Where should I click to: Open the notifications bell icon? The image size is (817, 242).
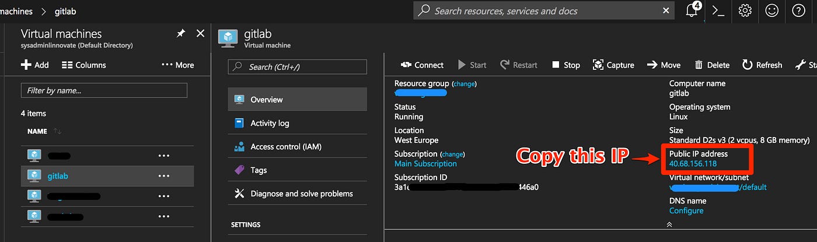click(x=693, y=10)
